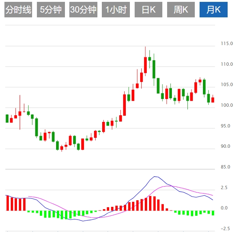Click the highest red candlestick peaking near 115
Screen dimensions: 235x232
point(145,65)
